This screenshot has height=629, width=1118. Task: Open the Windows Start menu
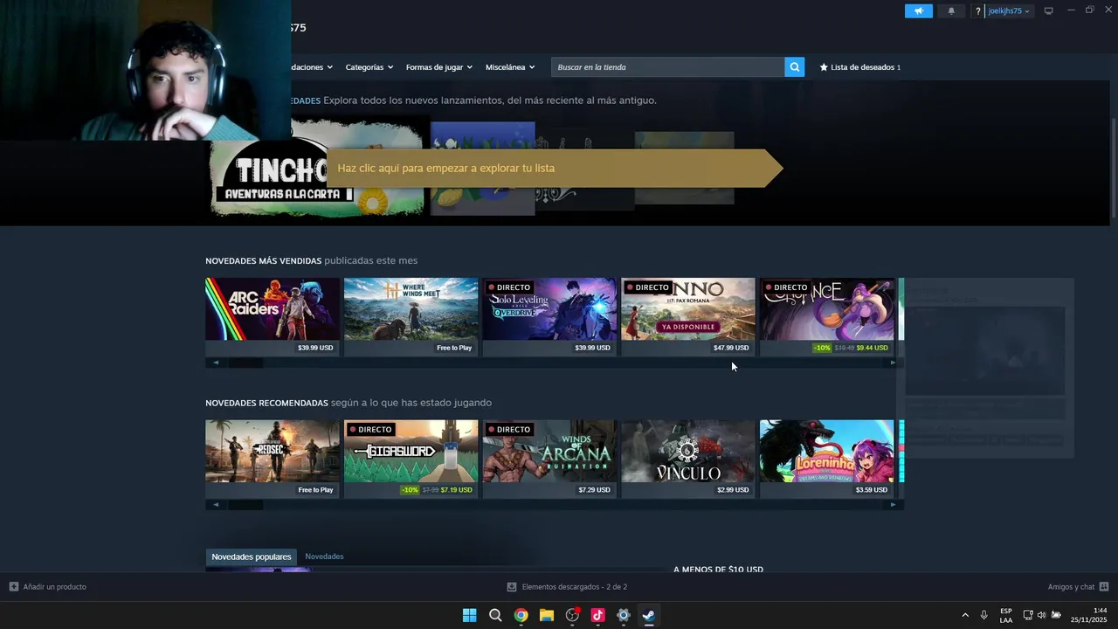tap(469, 615)
